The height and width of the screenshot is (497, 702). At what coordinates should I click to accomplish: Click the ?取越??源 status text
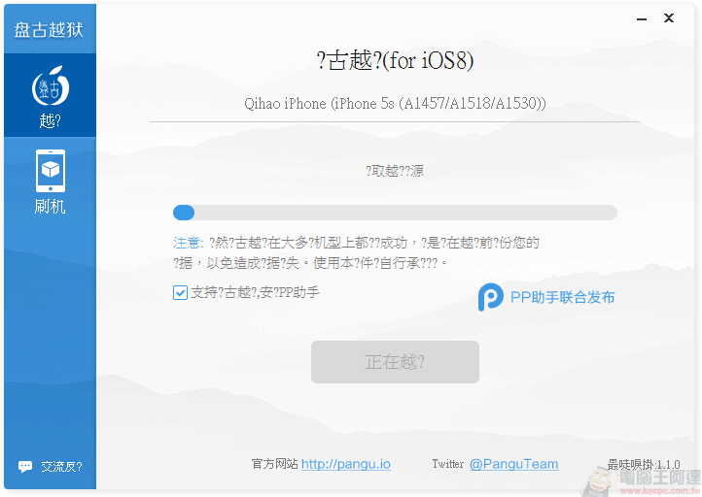(395, 171)
